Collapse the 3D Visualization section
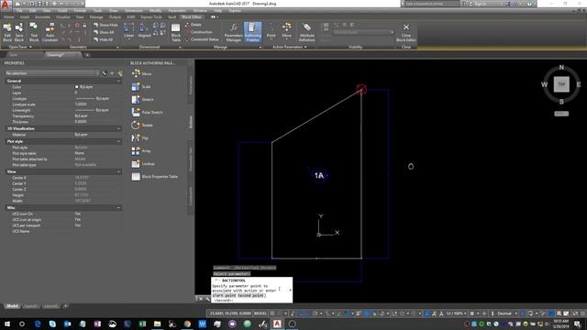This screenshot has height=330, width=587. (118, 128)
